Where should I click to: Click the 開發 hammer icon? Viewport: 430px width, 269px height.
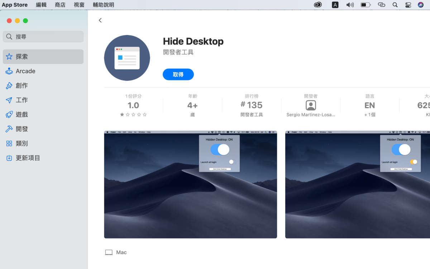[x=9, y=129]
